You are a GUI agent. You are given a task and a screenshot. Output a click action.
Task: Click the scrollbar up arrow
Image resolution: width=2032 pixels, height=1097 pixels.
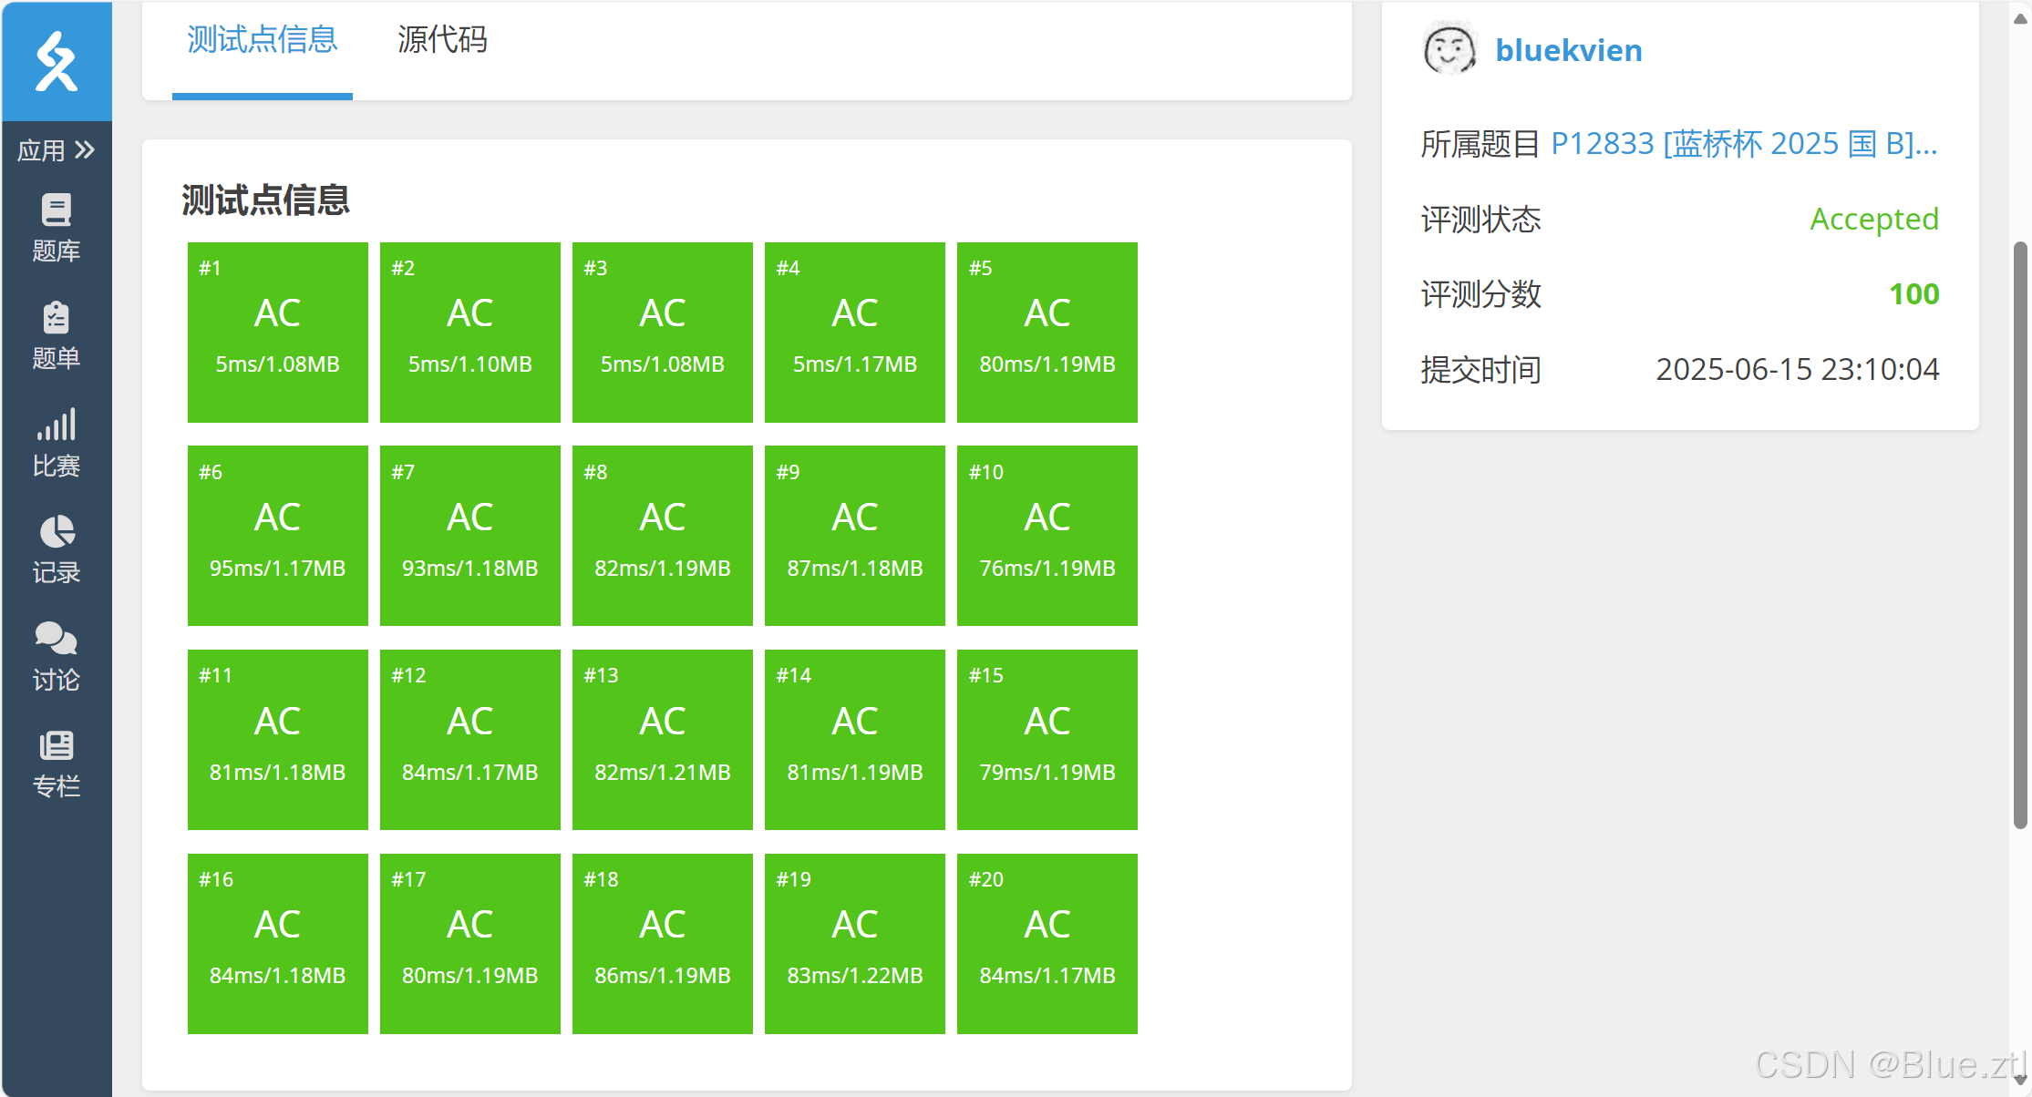2020,18
